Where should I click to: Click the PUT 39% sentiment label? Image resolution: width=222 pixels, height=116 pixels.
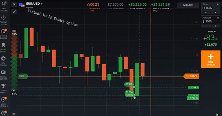[x=14, y=33]
